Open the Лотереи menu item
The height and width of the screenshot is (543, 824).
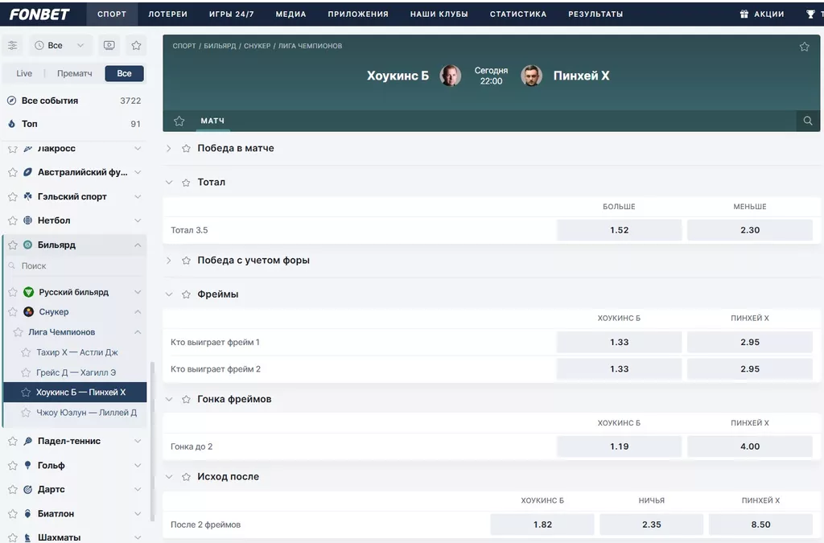click(x=167, y=14)
